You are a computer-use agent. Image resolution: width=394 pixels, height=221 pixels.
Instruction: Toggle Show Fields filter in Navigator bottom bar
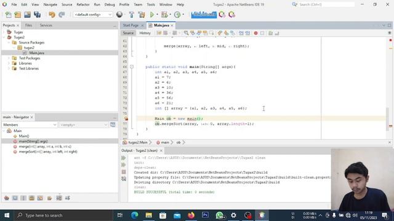[x=15, y=198]
